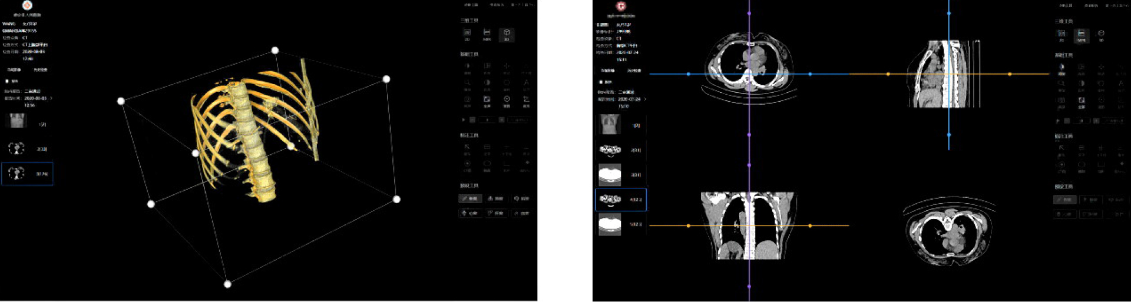Click the fullscreen tool icon in left viewer
Screen dimensions: 1131x302
[x=487, y=101]
